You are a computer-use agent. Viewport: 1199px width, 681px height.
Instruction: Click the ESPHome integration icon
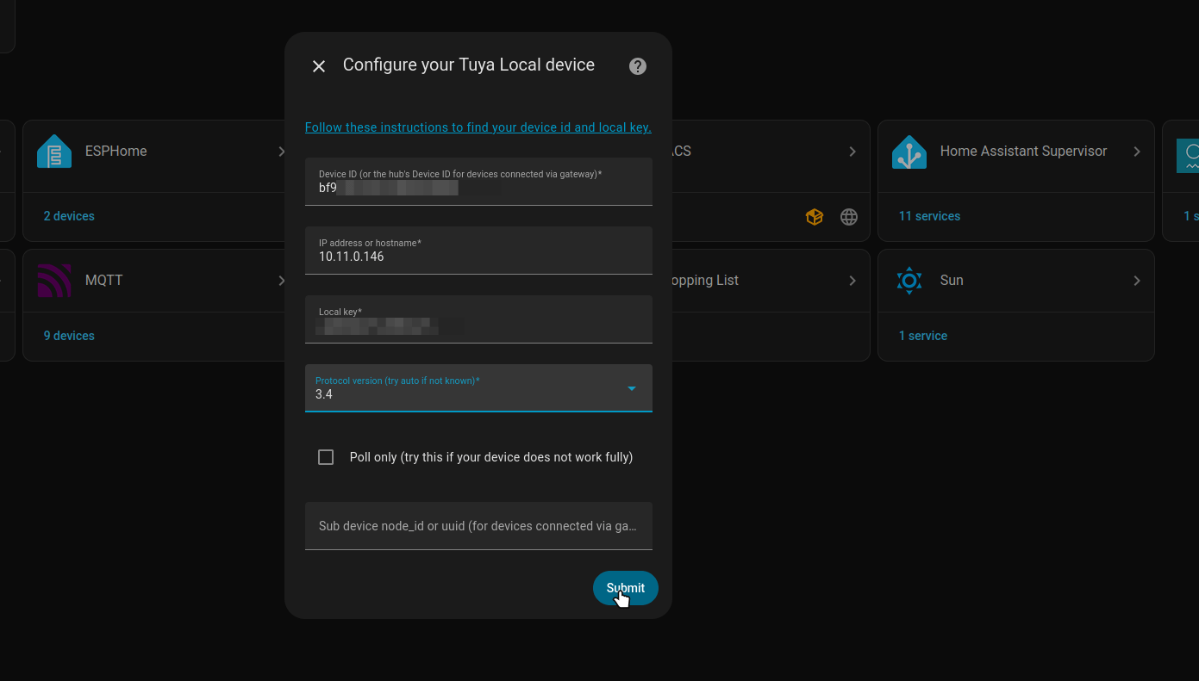[54, 152]
